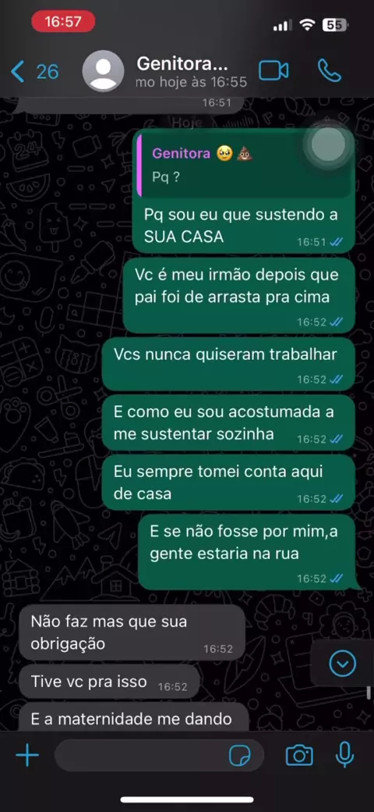This screenshot has height=812, width=374.
Task: Select the 'Vcs nunca quiseram trabalhar' message
Action: point(228,364)
